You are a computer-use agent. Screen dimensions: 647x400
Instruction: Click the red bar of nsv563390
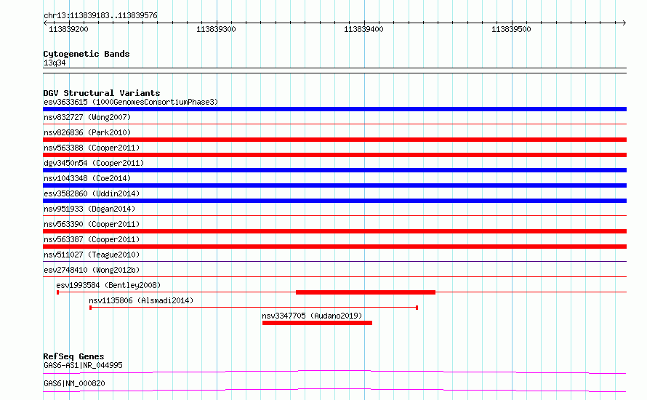click(x=334, y=231)
